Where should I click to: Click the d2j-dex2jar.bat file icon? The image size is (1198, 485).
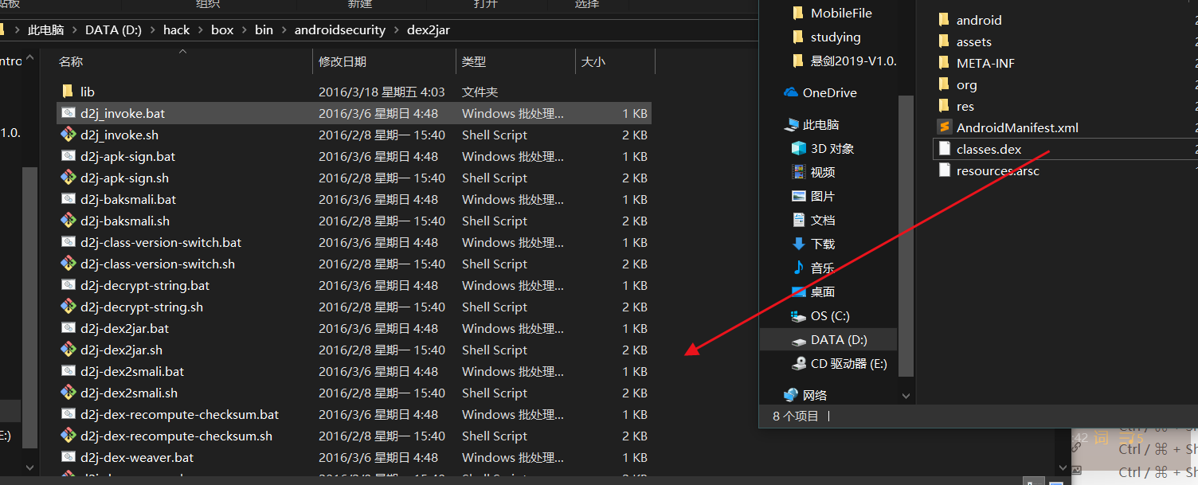tap(68, 328)
